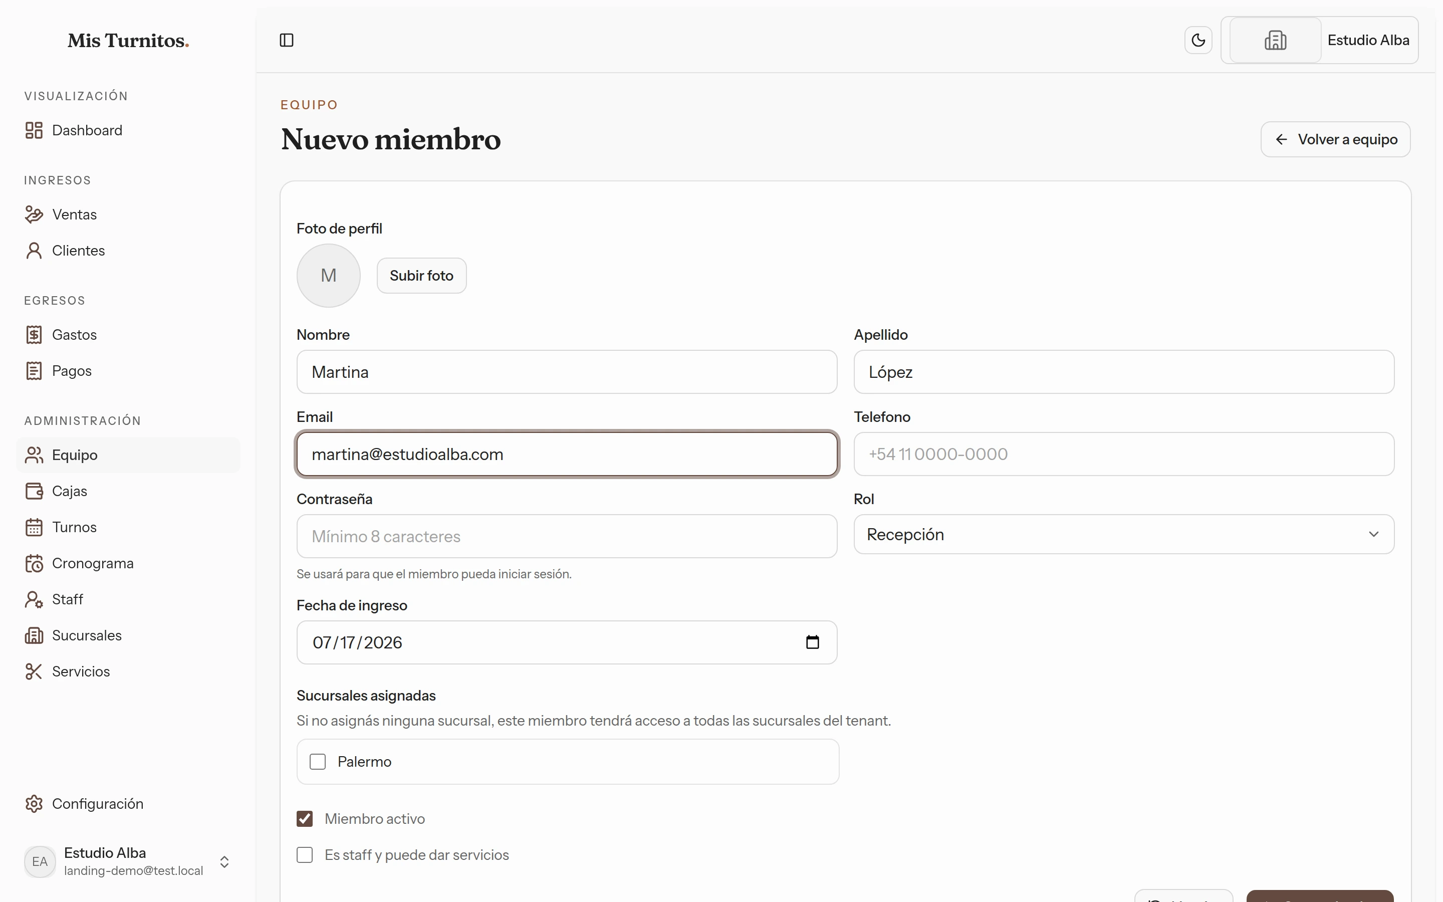Click the Pagos document icon

coord(34,370)
